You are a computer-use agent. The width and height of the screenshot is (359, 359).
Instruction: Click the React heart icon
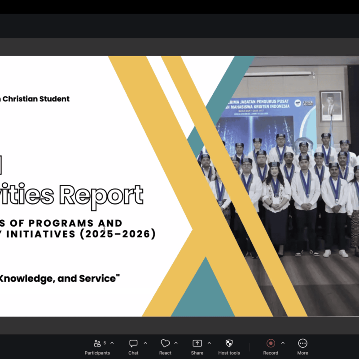point(165,343)
